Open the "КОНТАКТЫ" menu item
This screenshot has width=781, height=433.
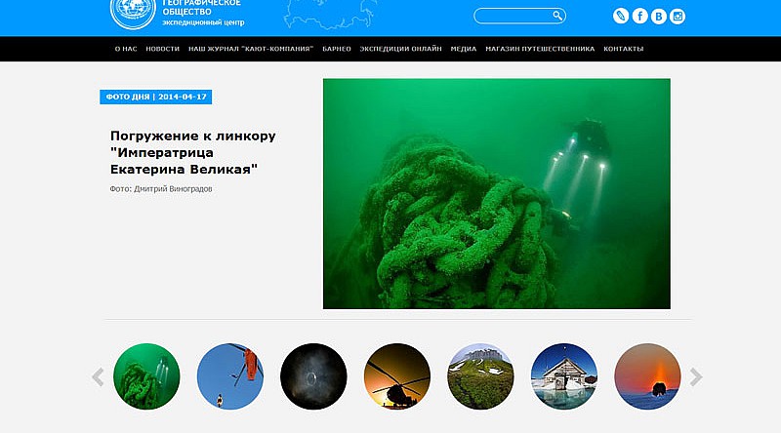623,49
